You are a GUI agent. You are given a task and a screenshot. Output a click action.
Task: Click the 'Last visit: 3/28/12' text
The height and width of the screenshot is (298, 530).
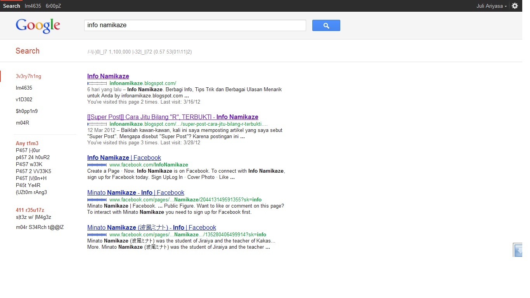[180, 143]
